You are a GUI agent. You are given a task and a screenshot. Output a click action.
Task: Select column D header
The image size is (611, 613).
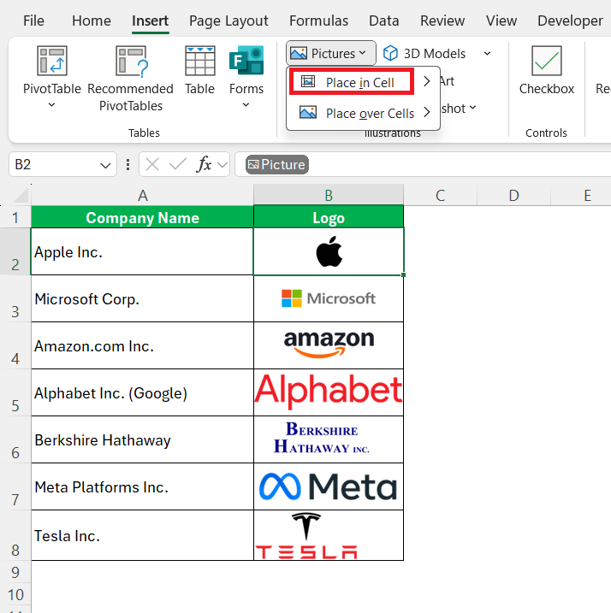pyautogui.click(x=514, y=195)
